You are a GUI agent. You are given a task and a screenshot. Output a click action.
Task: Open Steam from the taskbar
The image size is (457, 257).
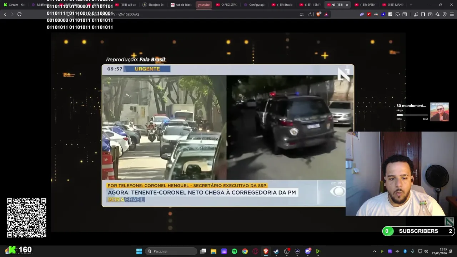point(276,251)
